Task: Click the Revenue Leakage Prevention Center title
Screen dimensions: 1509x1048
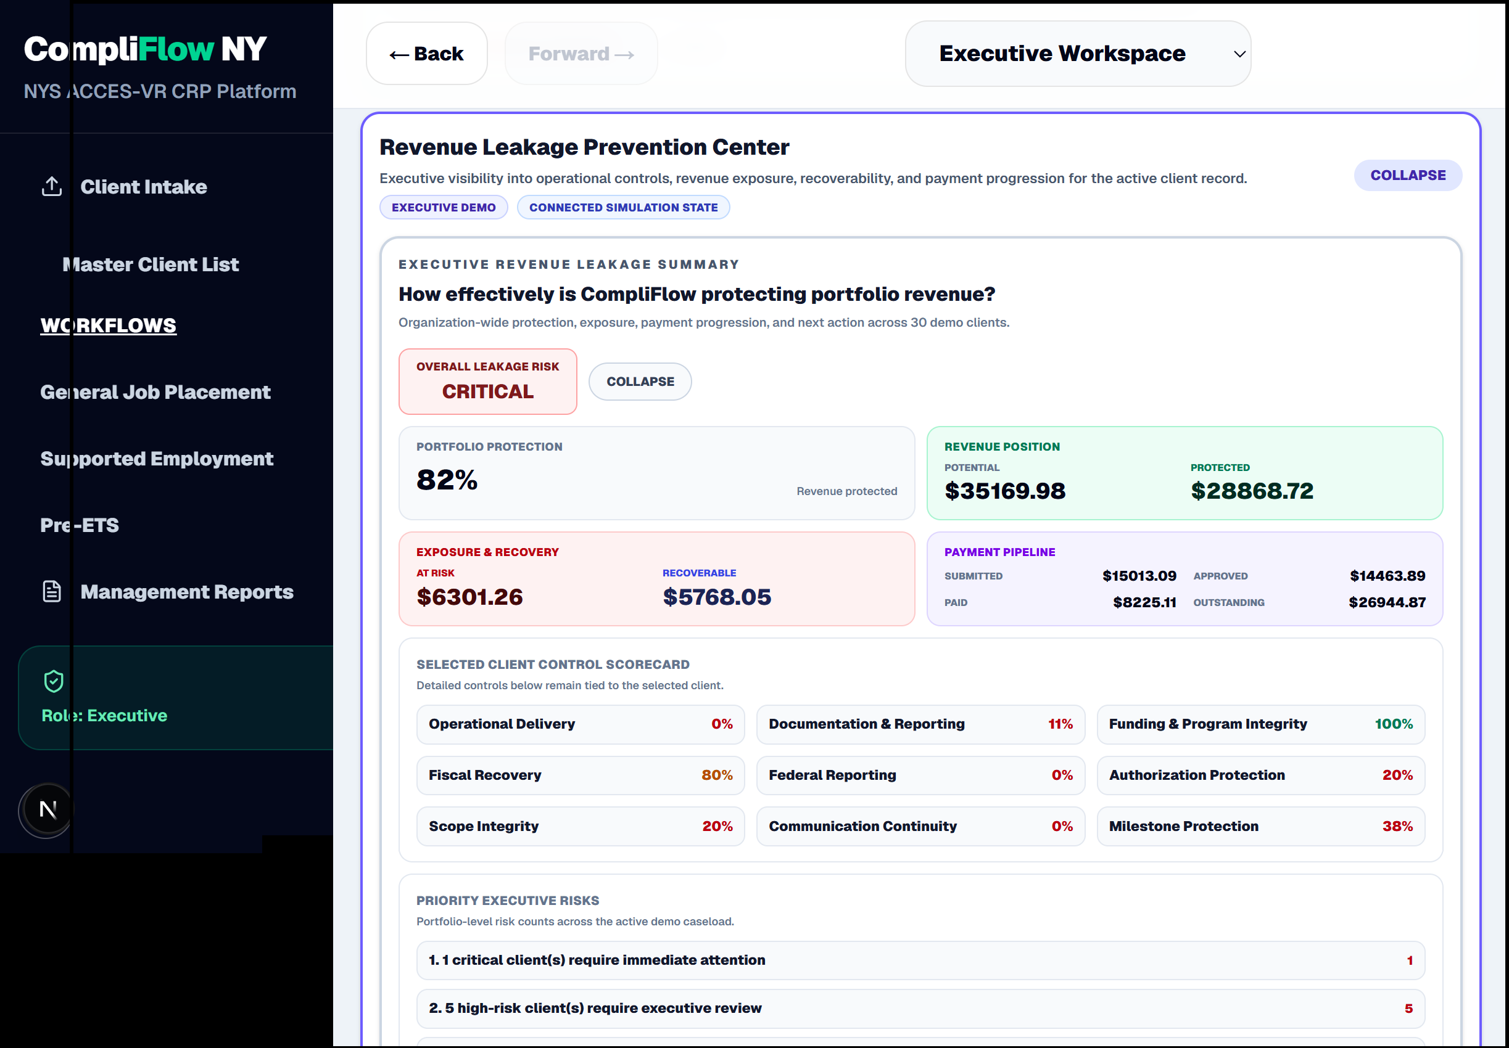Action: pyautogui.click(x=584, y=147)
